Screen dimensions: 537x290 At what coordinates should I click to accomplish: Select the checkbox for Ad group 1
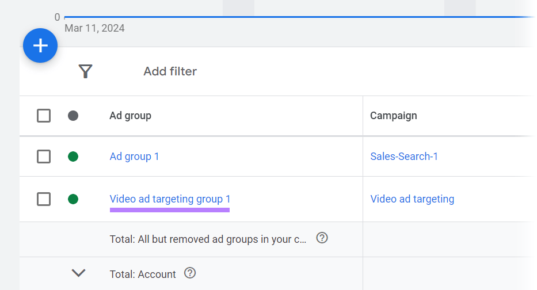(44, 157)
